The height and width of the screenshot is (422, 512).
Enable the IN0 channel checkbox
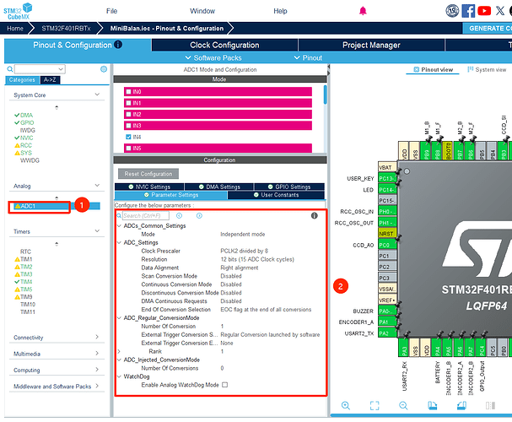(x=129, y=92)
